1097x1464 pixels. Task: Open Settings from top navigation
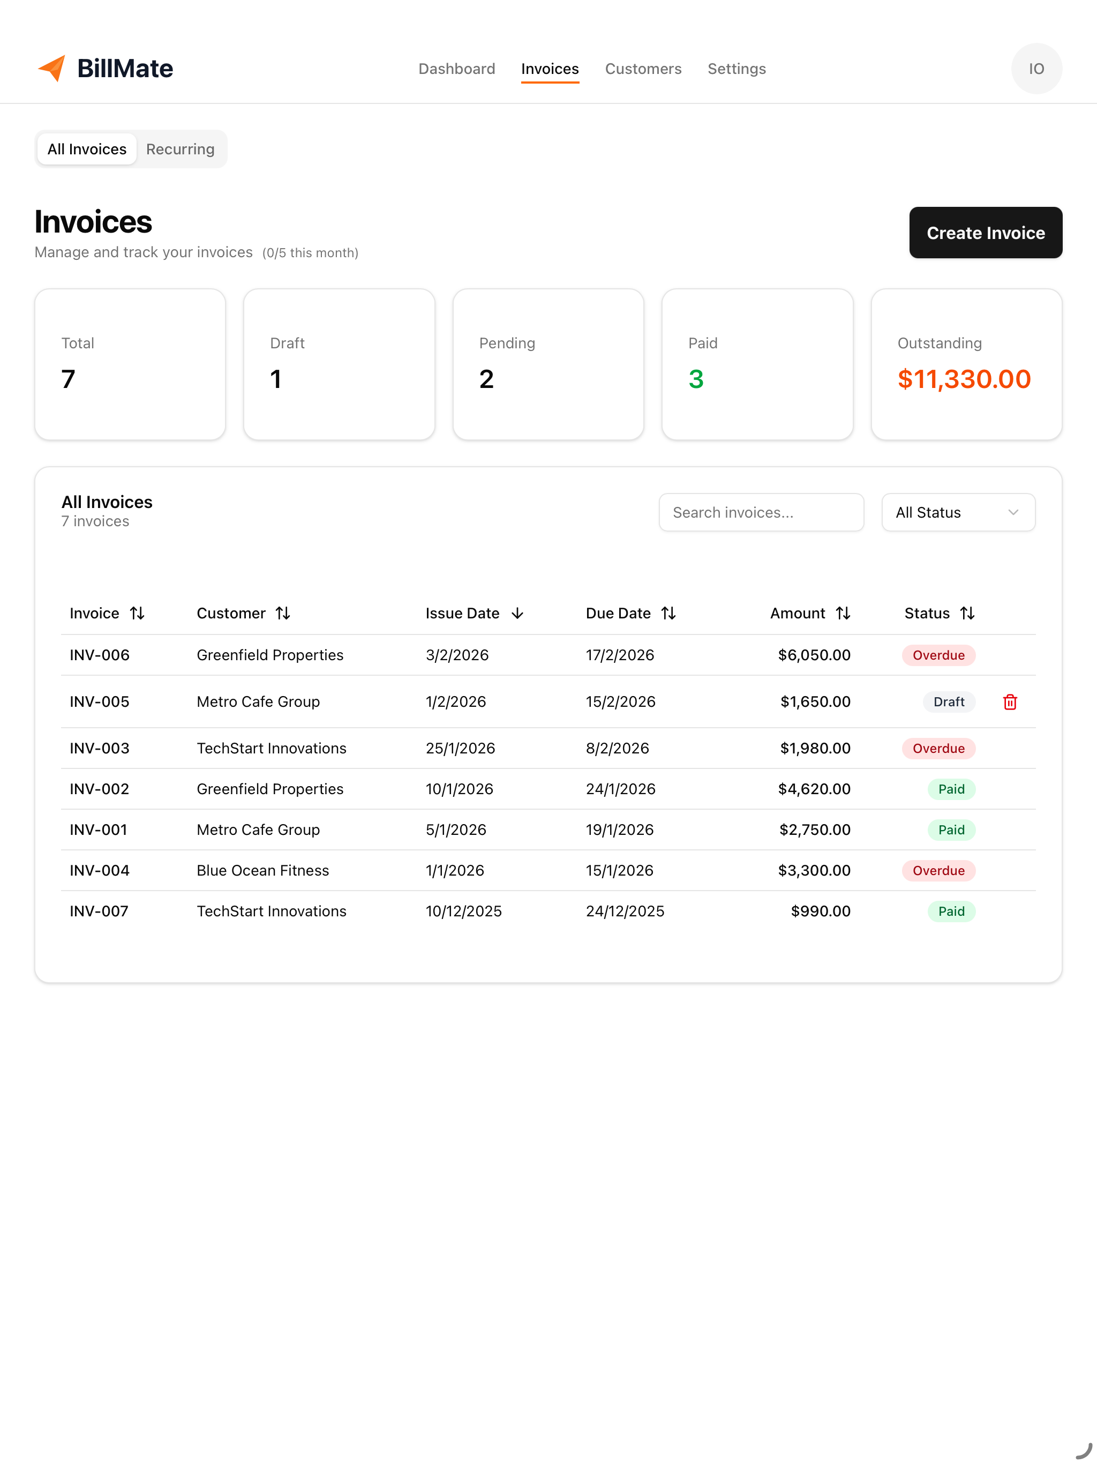click(737, 68)
